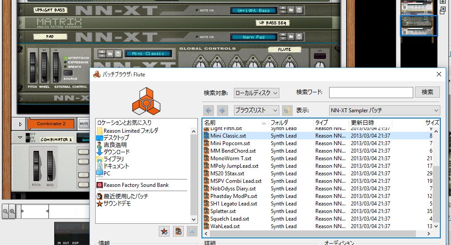
Task: Sort by フォルダ column header
Action: point(291,123)
